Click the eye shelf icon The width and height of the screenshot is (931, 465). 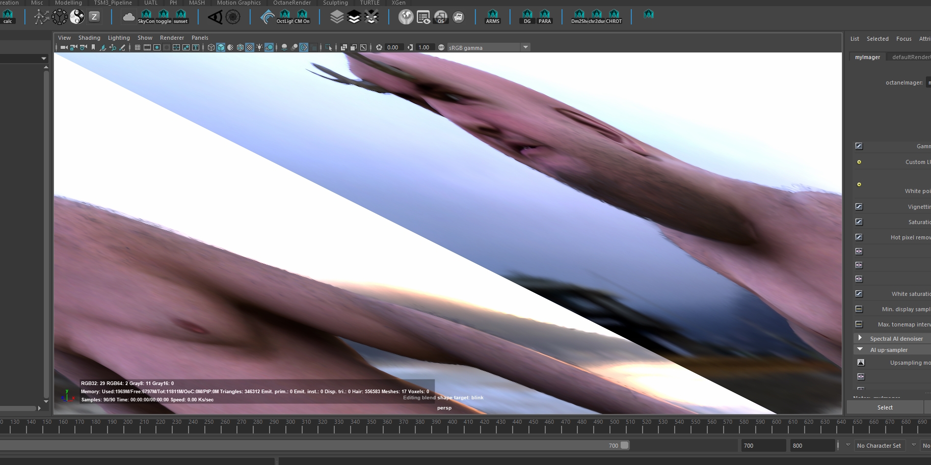pos(215,17)
